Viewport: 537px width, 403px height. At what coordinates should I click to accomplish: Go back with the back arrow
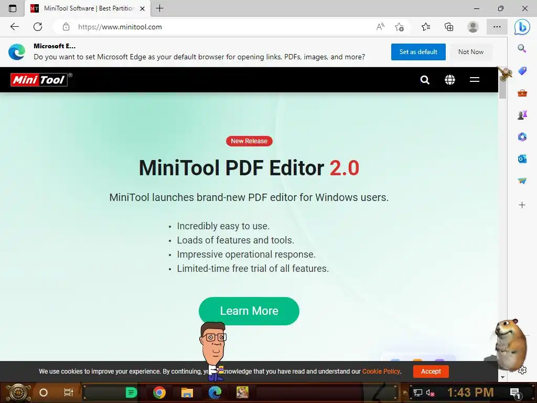14,27
